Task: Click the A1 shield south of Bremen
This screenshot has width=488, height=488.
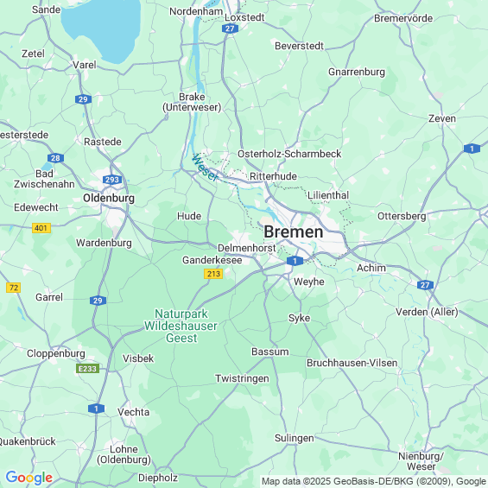Action: [295, 261]
